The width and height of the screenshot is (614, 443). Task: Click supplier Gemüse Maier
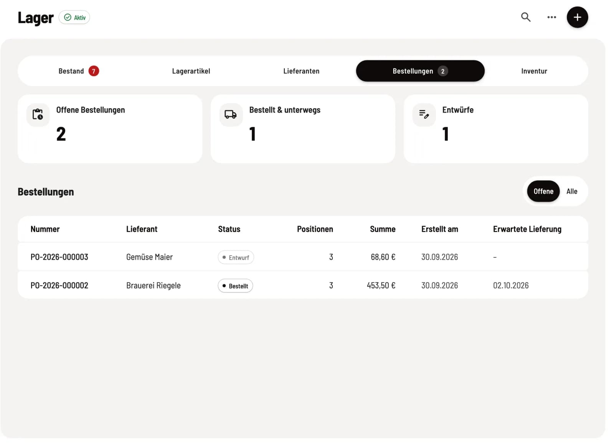coord(149,257)
